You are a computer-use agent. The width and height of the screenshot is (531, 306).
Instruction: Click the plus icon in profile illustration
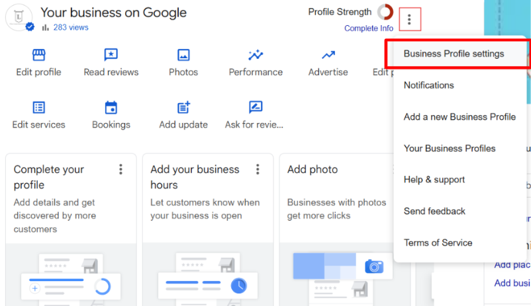[34, 288]
